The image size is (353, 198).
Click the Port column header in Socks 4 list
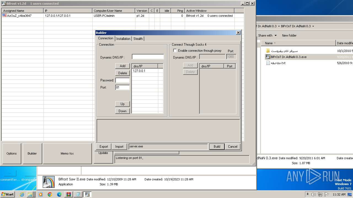point(230,66)
